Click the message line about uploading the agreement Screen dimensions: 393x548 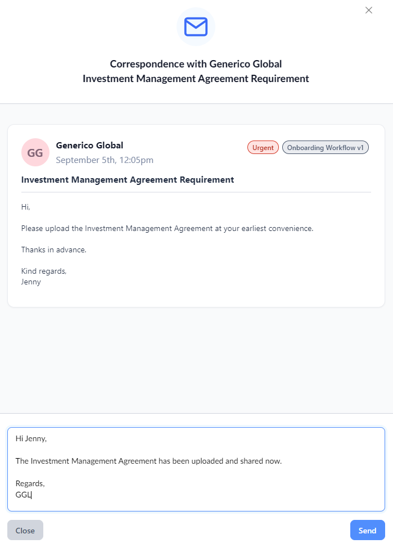coord(167,229)
